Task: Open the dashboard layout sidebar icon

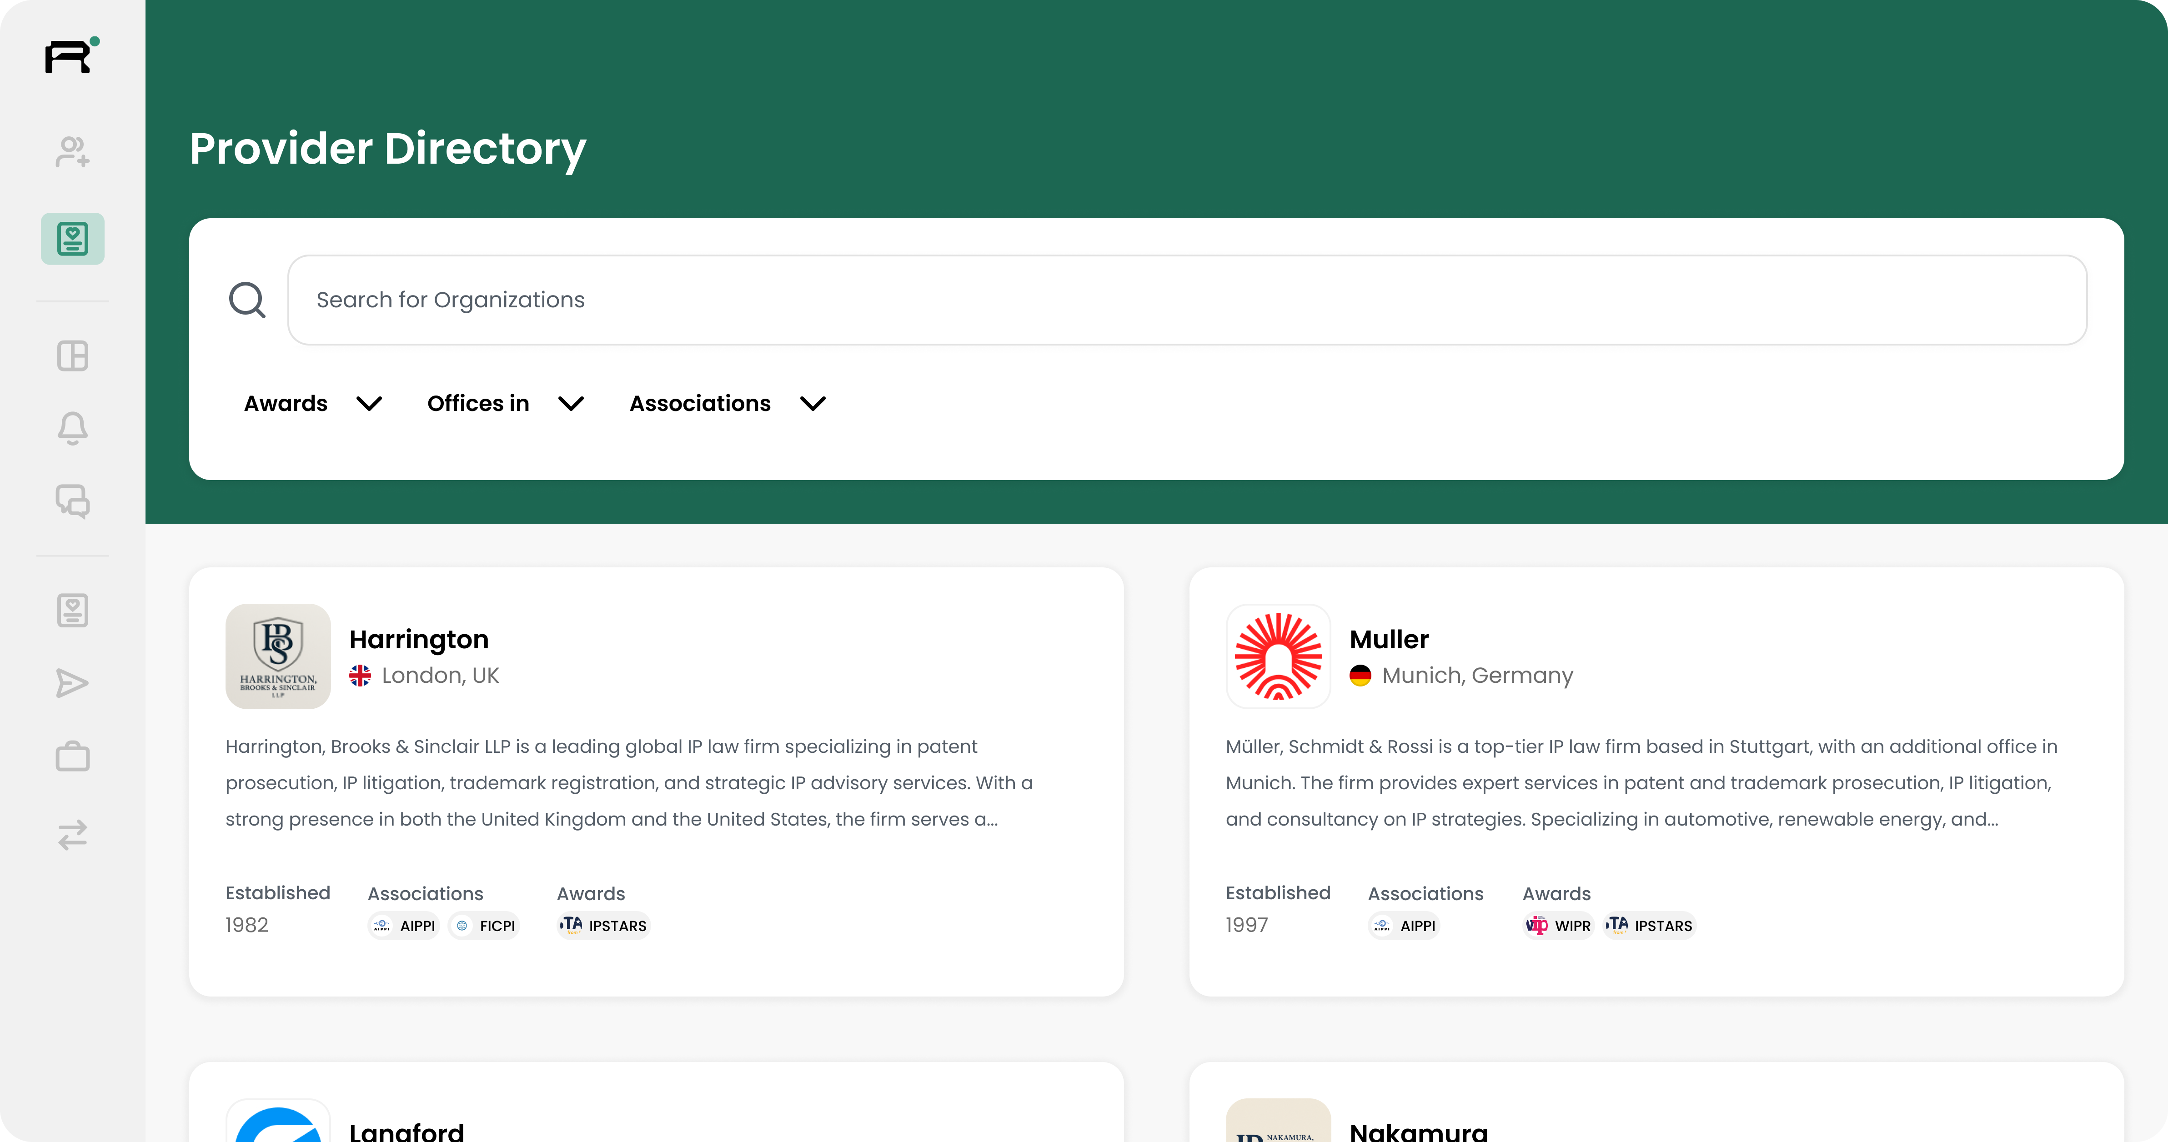Action: [x=72, y=356]
